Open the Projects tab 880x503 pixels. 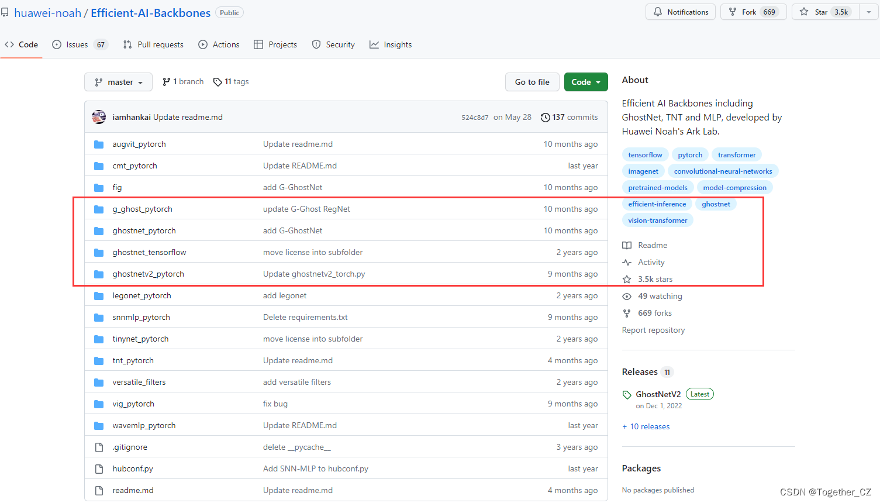275,45
